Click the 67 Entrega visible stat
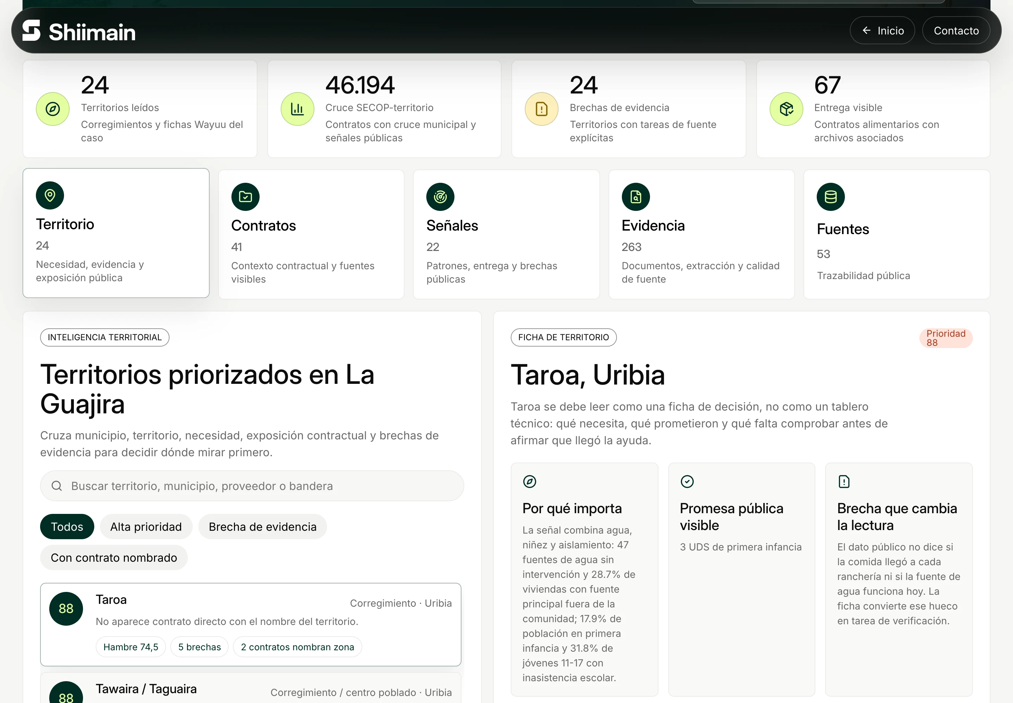This screenshot has height=703, width=1013. click(873, 109)
